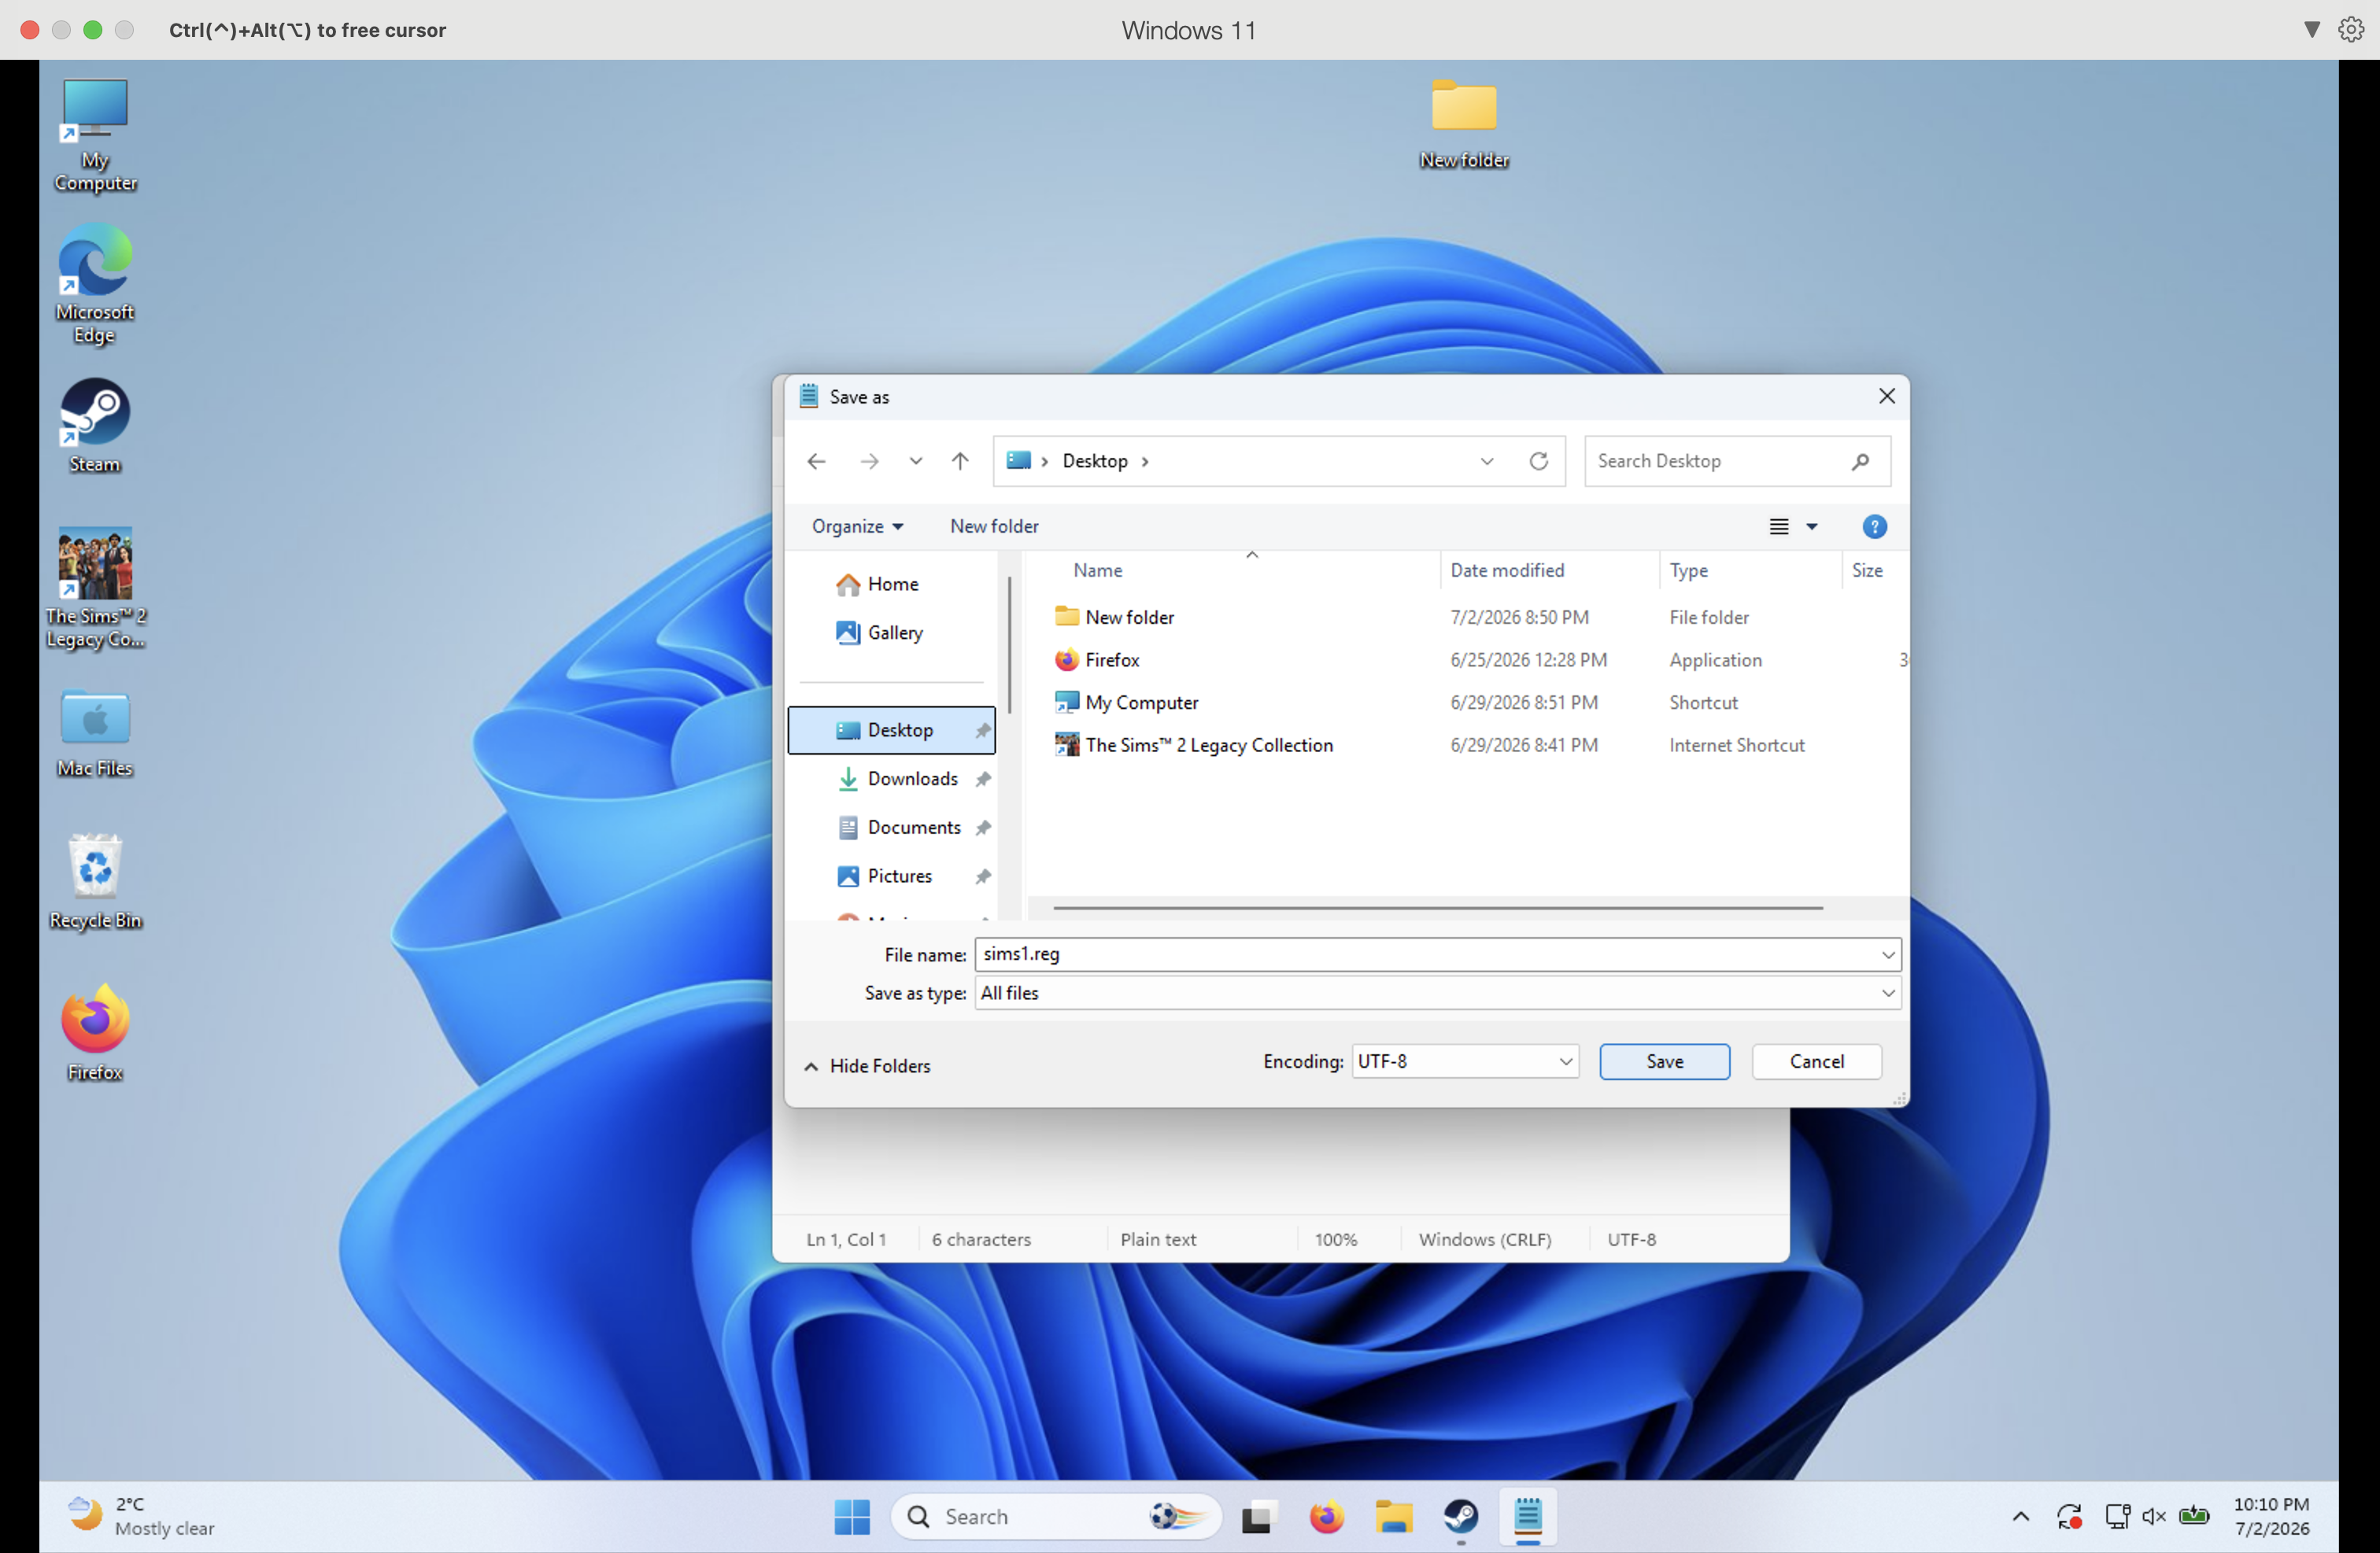This screenshot has height=1553, width=2380.
Task: Click the taskbar Search box
Action: (x=1055, y=1517)
